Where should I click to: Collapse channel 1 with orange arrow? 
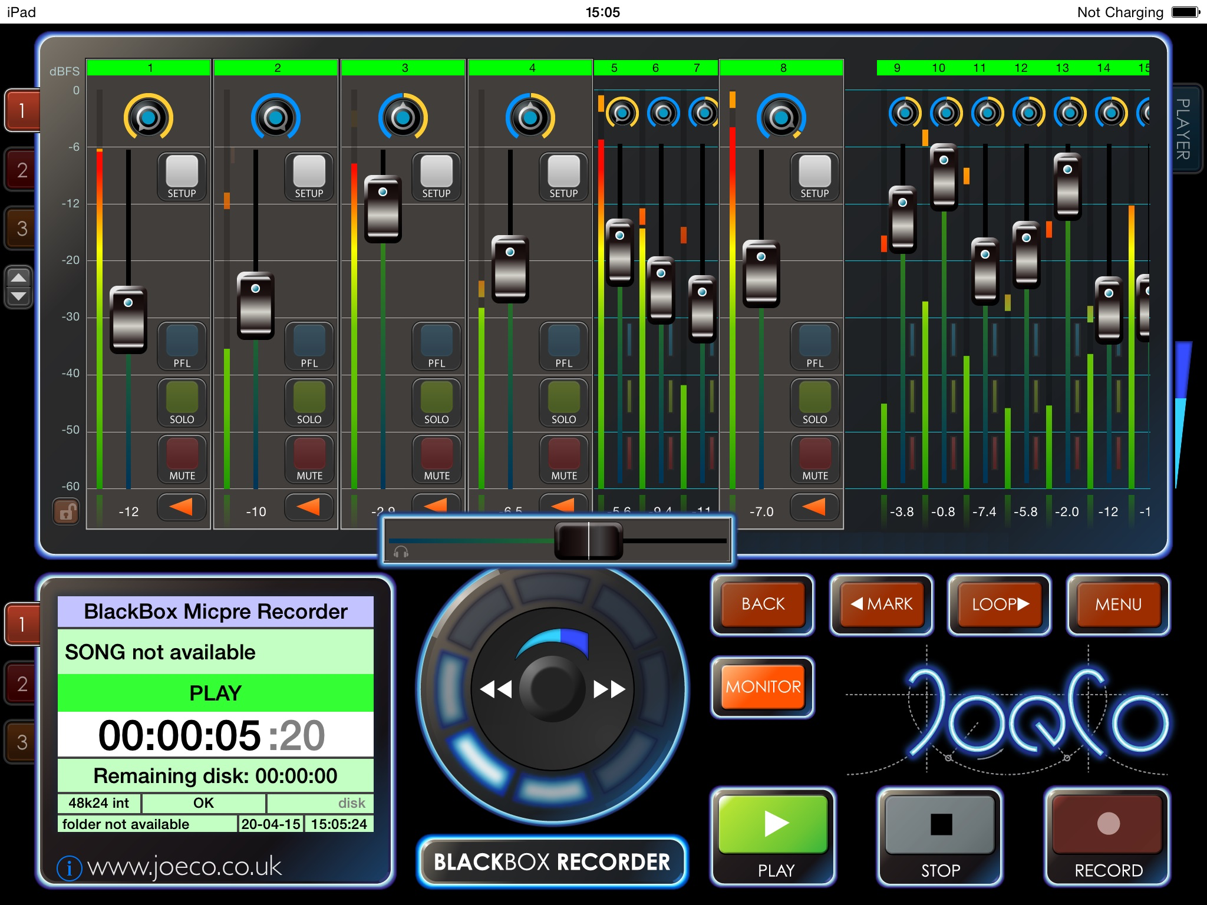pyautogui.click(x=182, y=507)
